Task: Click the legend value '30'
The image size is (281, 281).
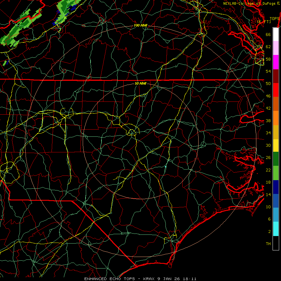Action: click(x=268, y=145)
